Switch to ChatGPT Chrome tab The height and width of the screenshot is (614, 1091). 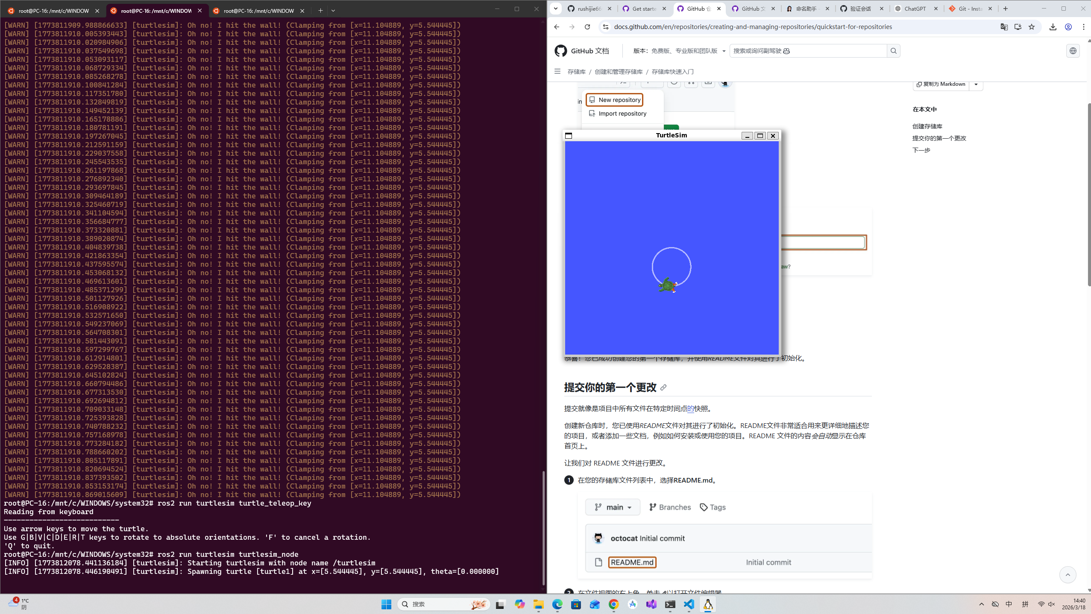tap(916, 9)
